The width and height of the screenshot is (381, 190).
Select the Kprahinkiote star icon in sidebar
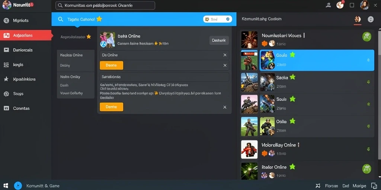pos(6,79)
